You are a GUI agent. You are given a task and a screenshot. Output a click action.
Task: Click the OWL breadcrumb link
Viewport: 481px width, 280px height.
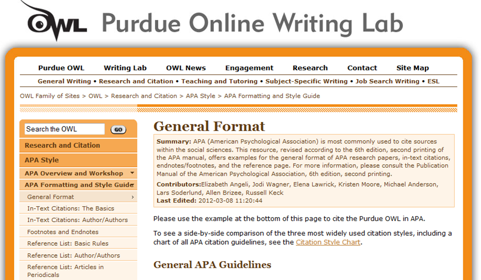coord(95,96)
